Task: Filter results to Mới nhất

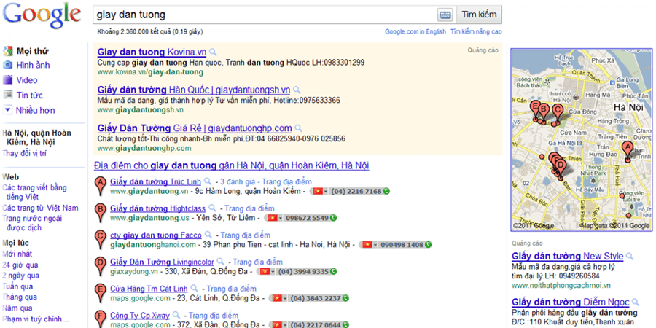Action: tap(17, 254)
